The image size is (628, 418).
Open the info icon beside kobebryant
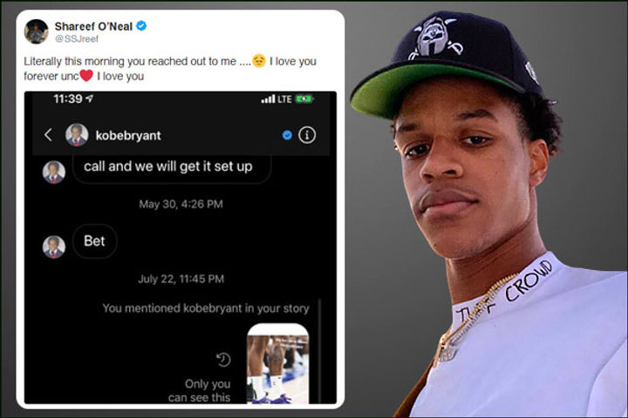(307, 135)
